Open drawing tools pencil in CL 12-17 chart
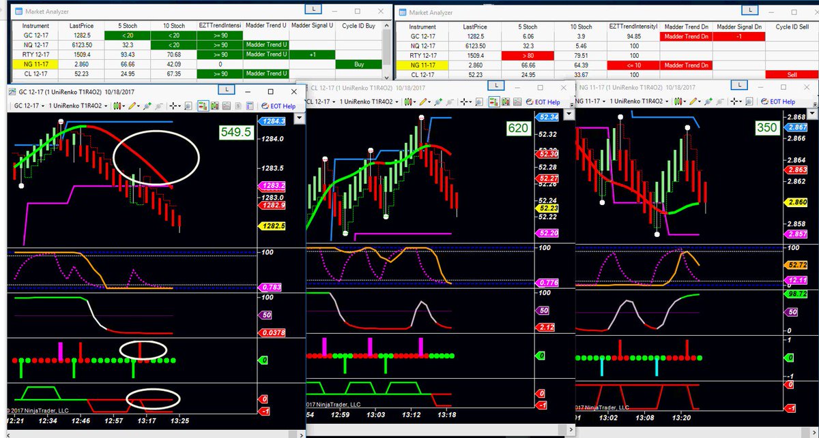 [425, 102]
